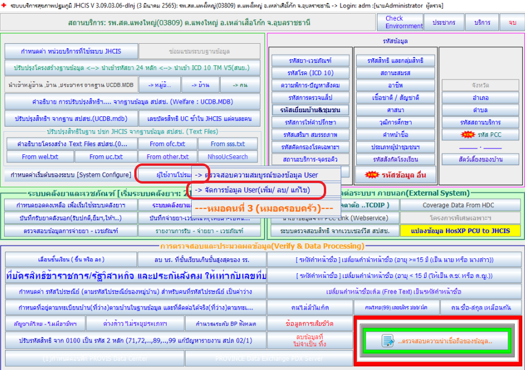Select the จัดการข้อมูล User popup menu item
The image size is (525, 370).
pyautogui.click(x=259, y=189)
